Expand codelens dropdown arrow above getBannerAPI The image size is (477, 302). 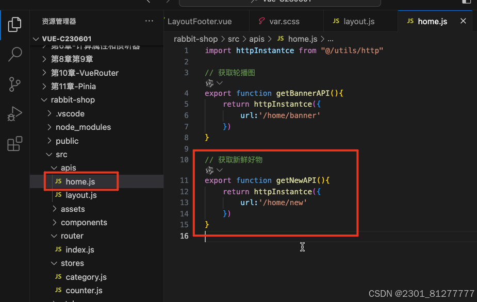click(220, 83)
